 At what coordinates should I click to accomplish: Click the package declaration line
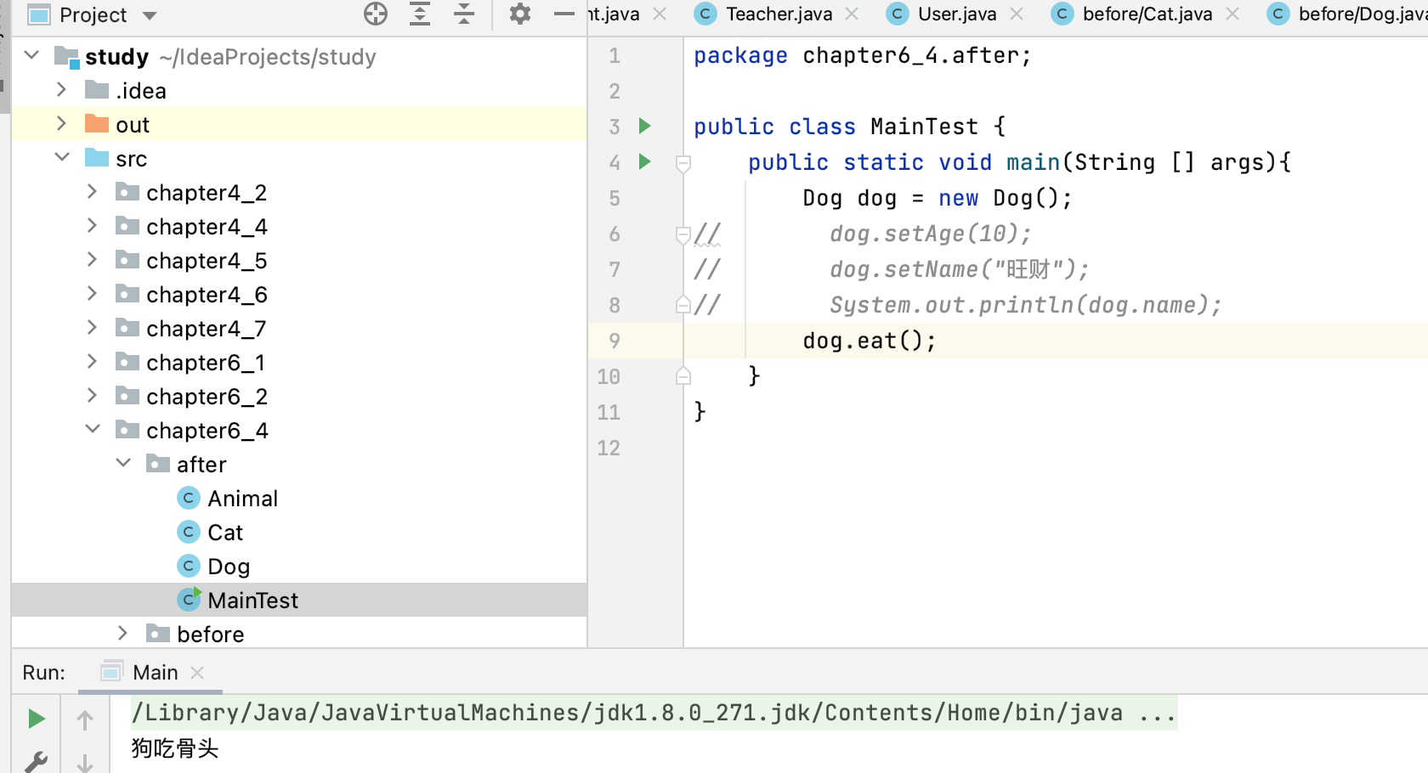pyautogui.click(x=862, y=55)
